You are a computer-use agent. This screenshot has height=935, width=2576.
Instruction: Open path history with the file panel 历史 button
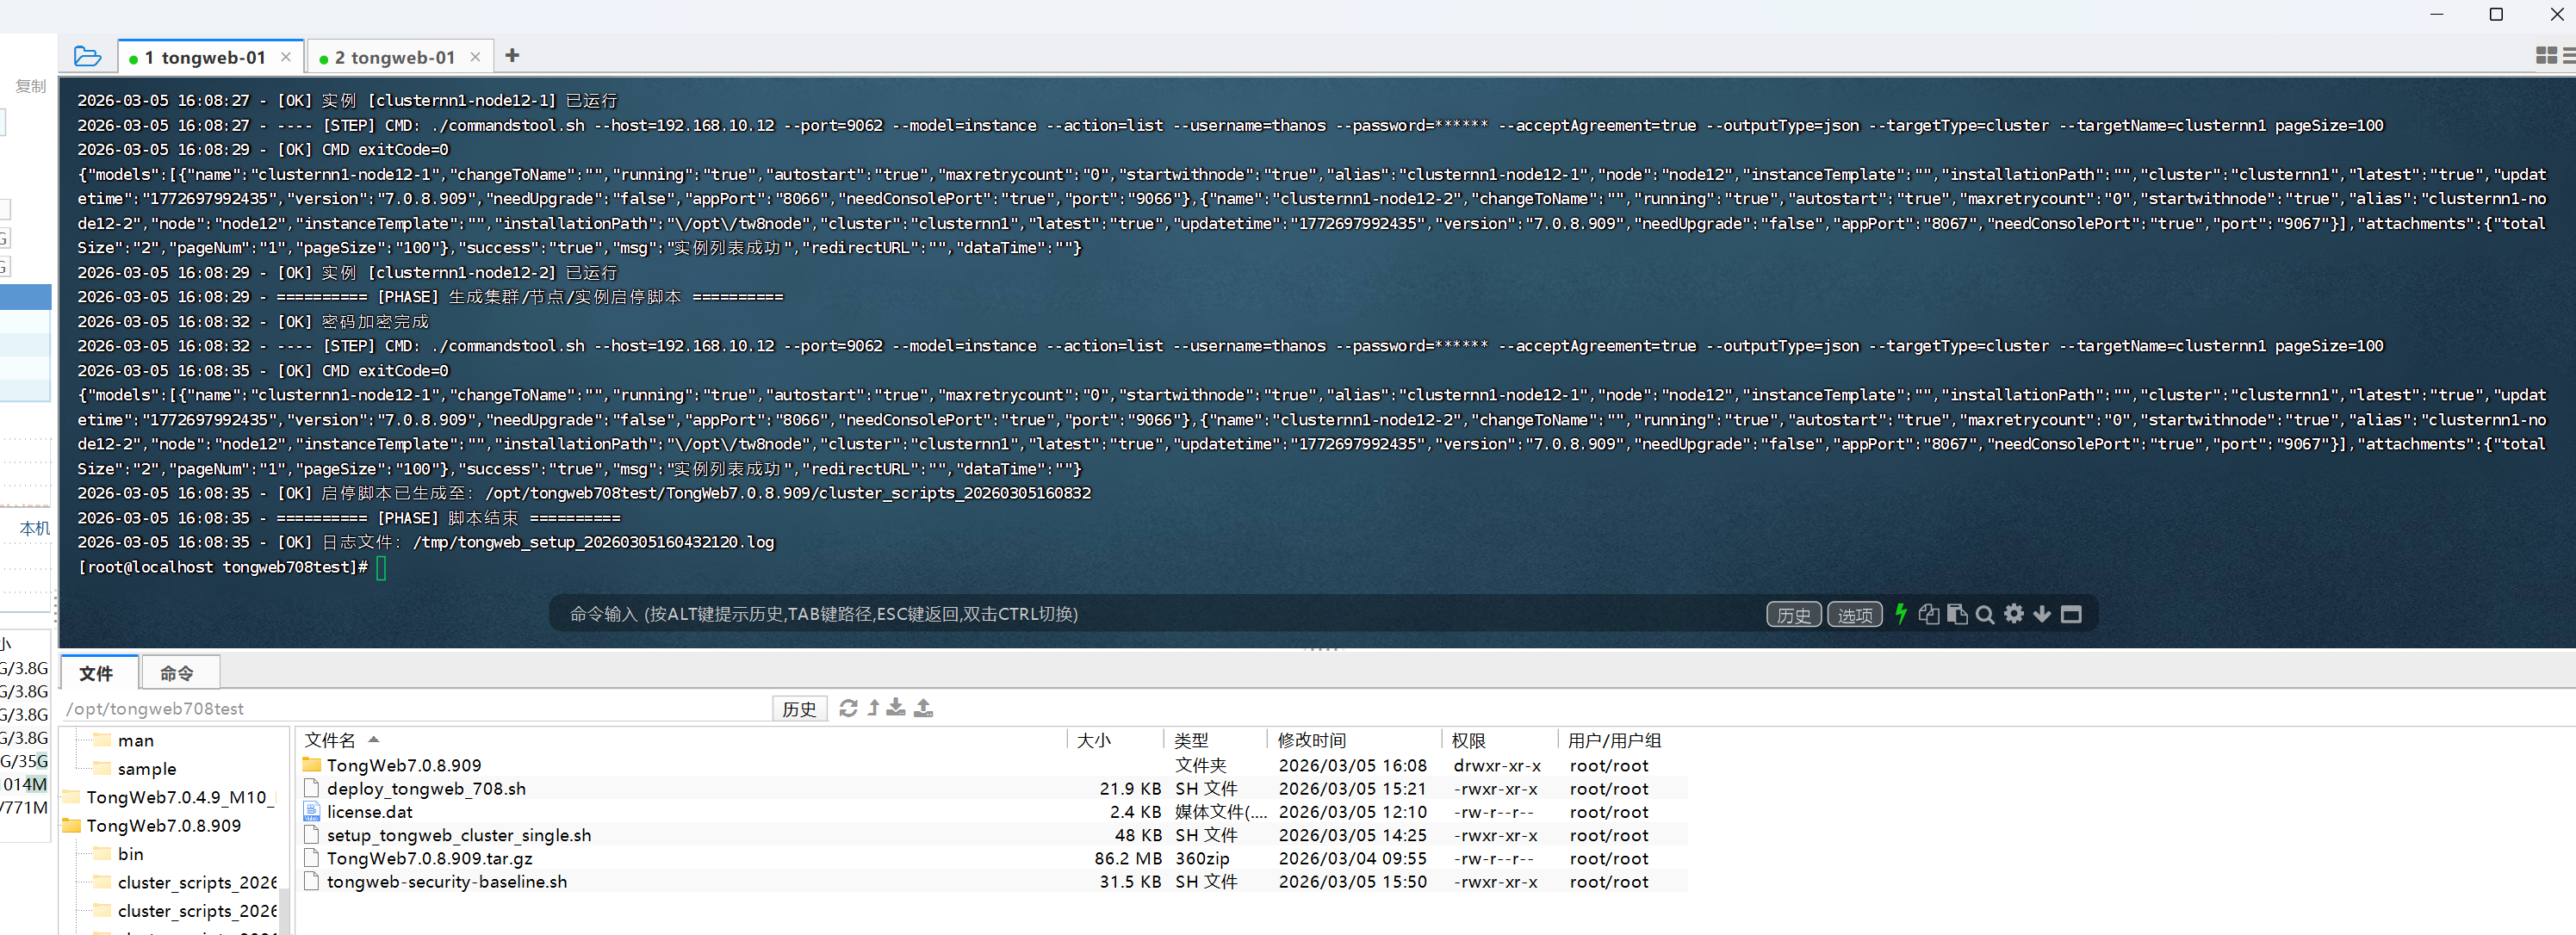[x=800, y=709]
